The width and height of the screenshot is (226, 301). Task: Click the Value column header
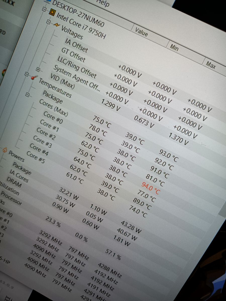pyautogui.click(x=141, y=32)
